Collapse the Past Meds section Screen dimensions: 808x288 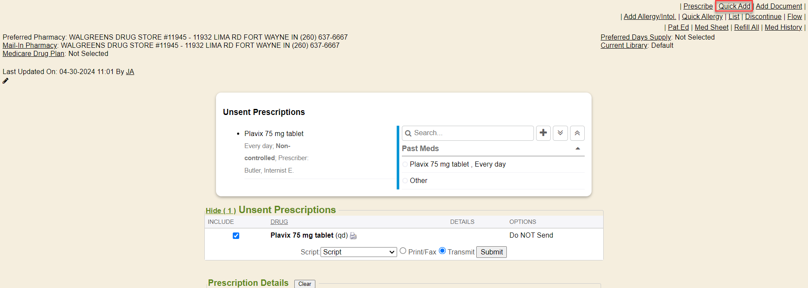coord(577,149)
